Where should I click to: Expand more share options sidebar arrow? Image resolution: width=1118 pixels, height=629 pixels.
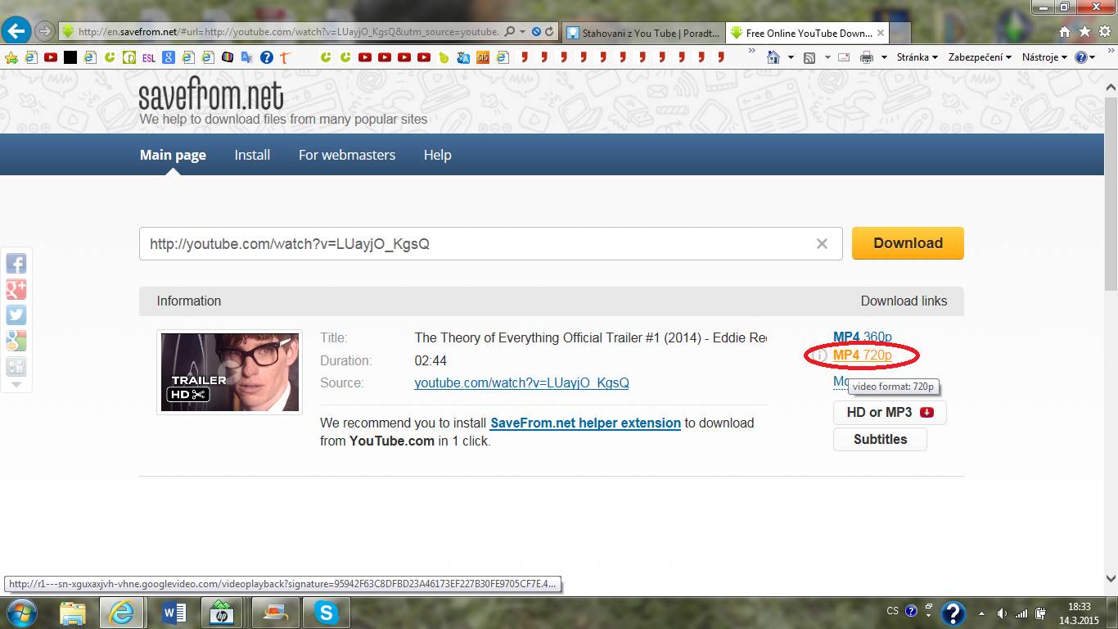click(x=16, y=384)
